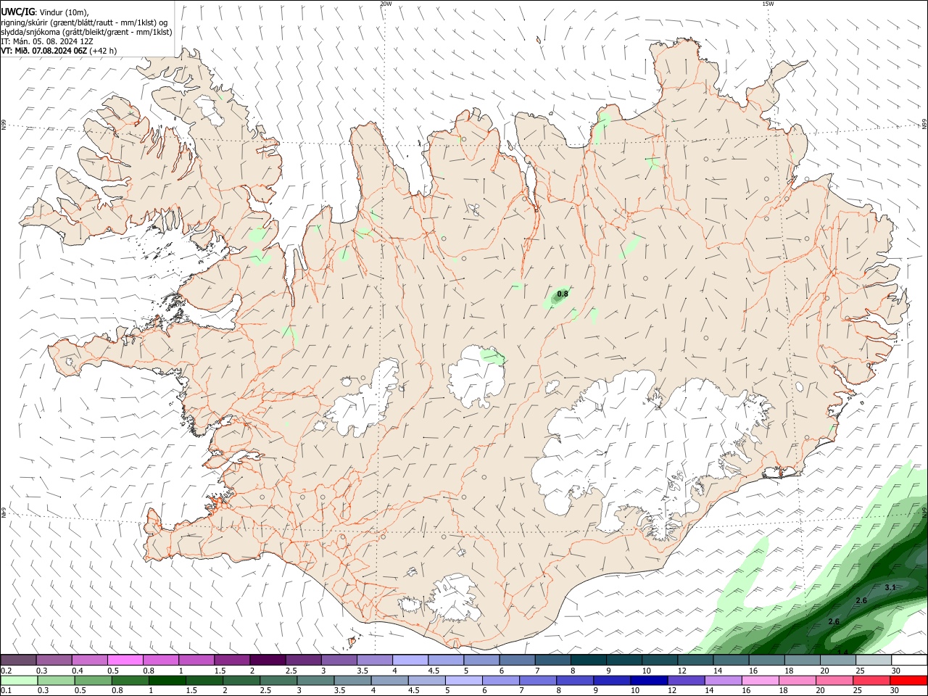Pick the mauve 0.3 snow swatch
This screenshot has width=928, height=696.
pyautogui.click(x=54, y=660)
